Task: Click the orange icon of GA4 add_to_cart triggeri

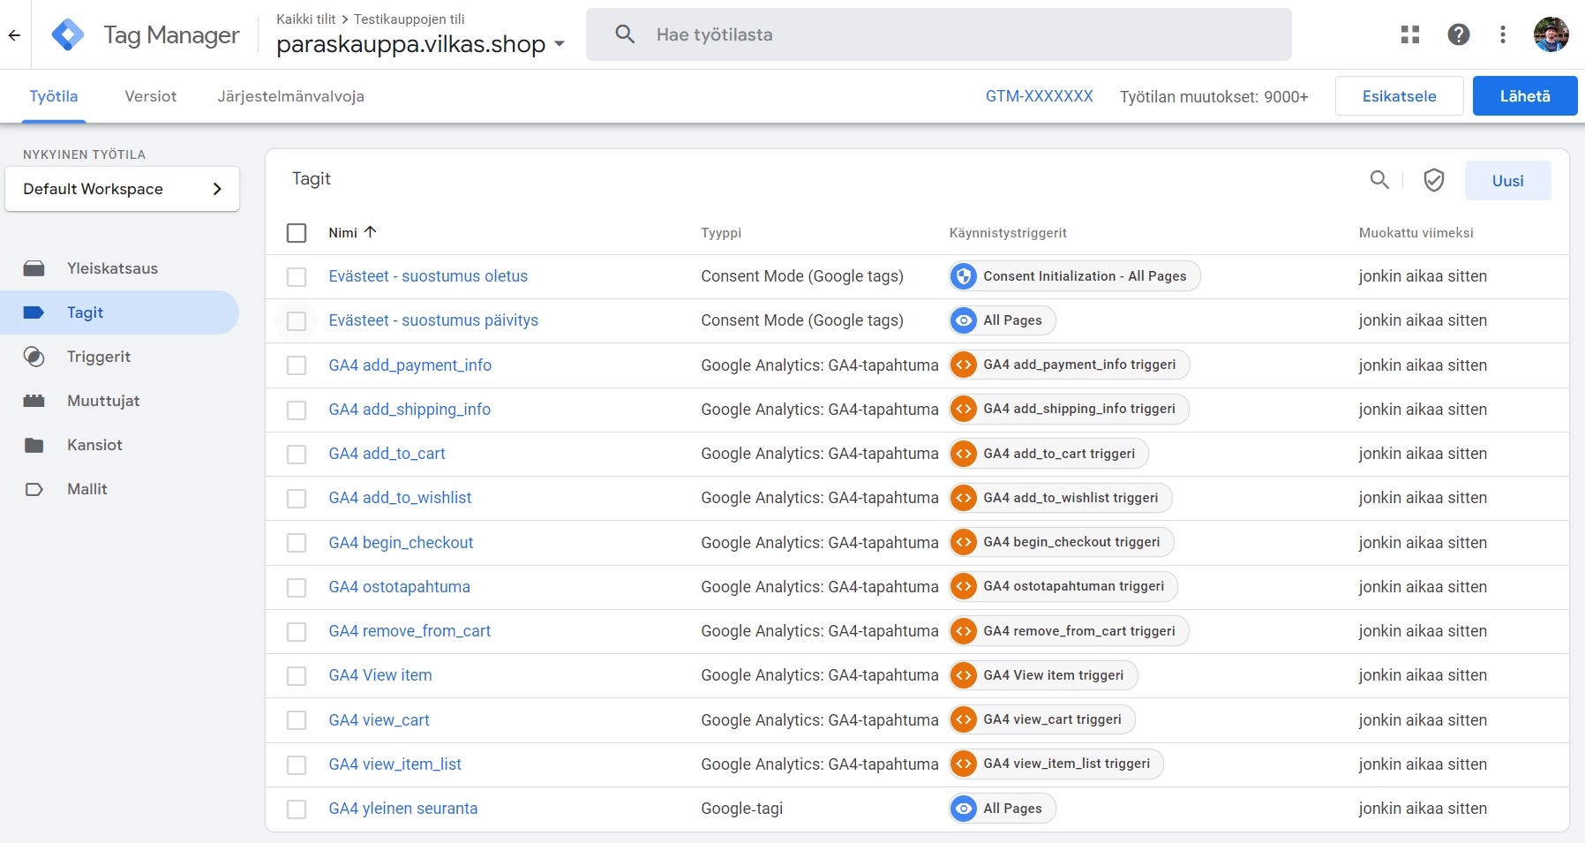Action: [x=964, y=454]
